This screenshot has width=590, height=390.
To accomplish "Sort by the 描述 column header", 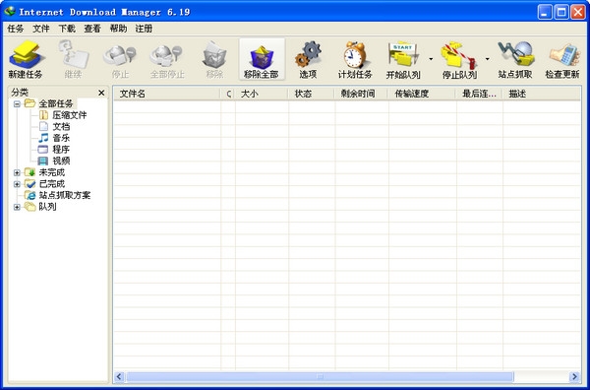I will pyautogui.click(x=542, y=94).
